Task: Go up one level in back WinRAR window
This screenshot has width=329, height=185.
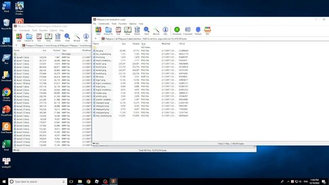Action: 16,45
